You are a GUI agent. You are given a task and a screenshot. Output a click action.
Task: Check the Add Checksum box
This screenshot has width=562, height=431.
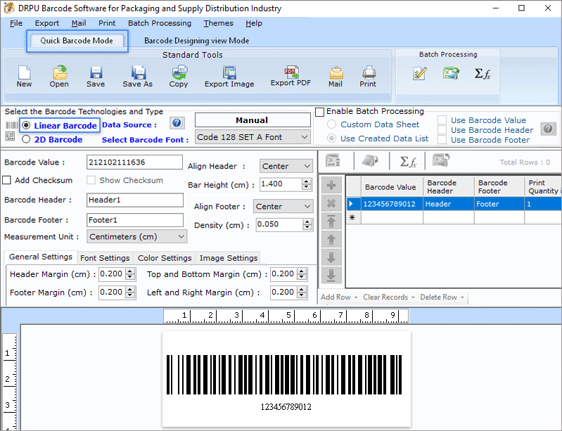(x=6, y=180)
